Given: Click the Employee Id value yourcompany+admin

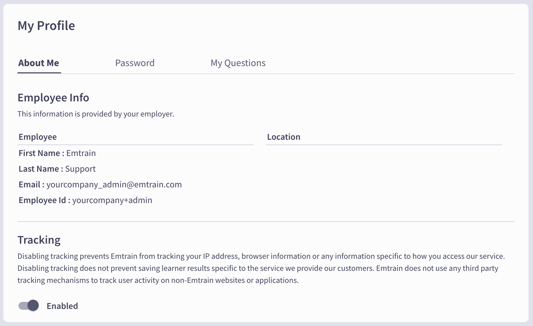Looking at the screenshot, I should [112, 200].
